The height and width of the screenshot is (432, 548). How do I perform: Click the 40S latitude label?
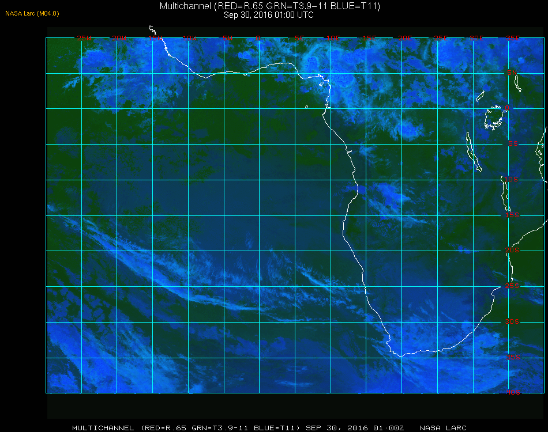[513, 392]
